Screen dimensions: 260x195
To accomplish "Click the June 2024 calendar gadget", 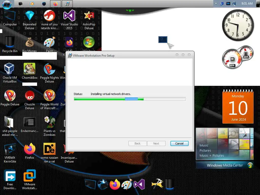I will (x=238, y=107).
